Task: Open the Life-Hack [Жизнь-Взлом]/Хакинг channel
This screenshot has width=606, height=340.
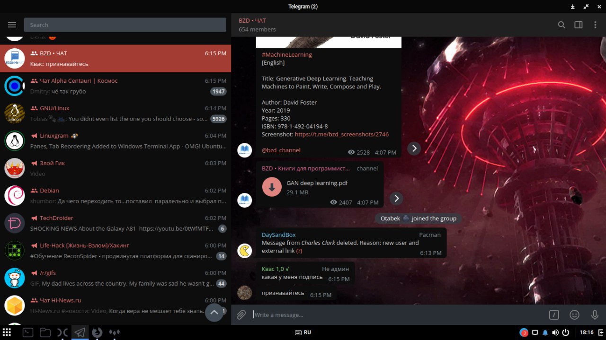Action: click(116, 251)
